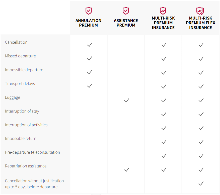
Task: Click Transport delays checkmark under Annulation Premium
Action: pyautogui.click(x=90, y=86)
